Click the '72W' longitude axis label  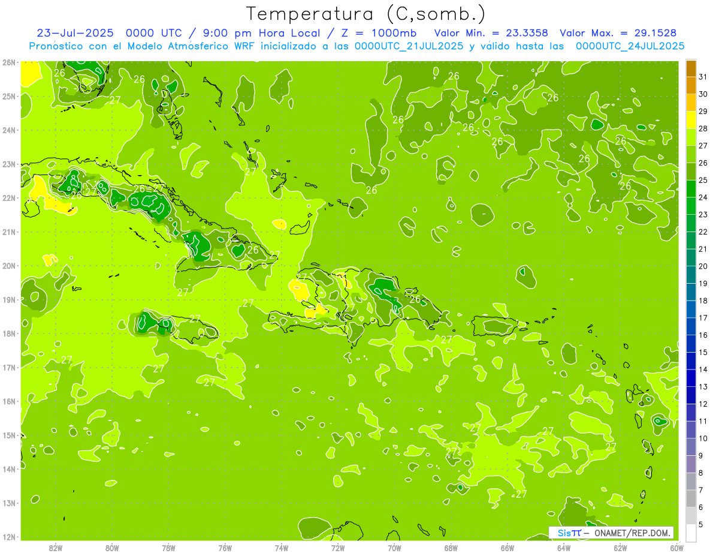[x=338, y=548]
